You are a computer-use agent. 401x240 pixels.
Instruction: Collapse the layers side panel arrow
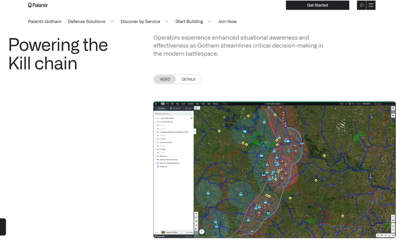pos(195,131)
